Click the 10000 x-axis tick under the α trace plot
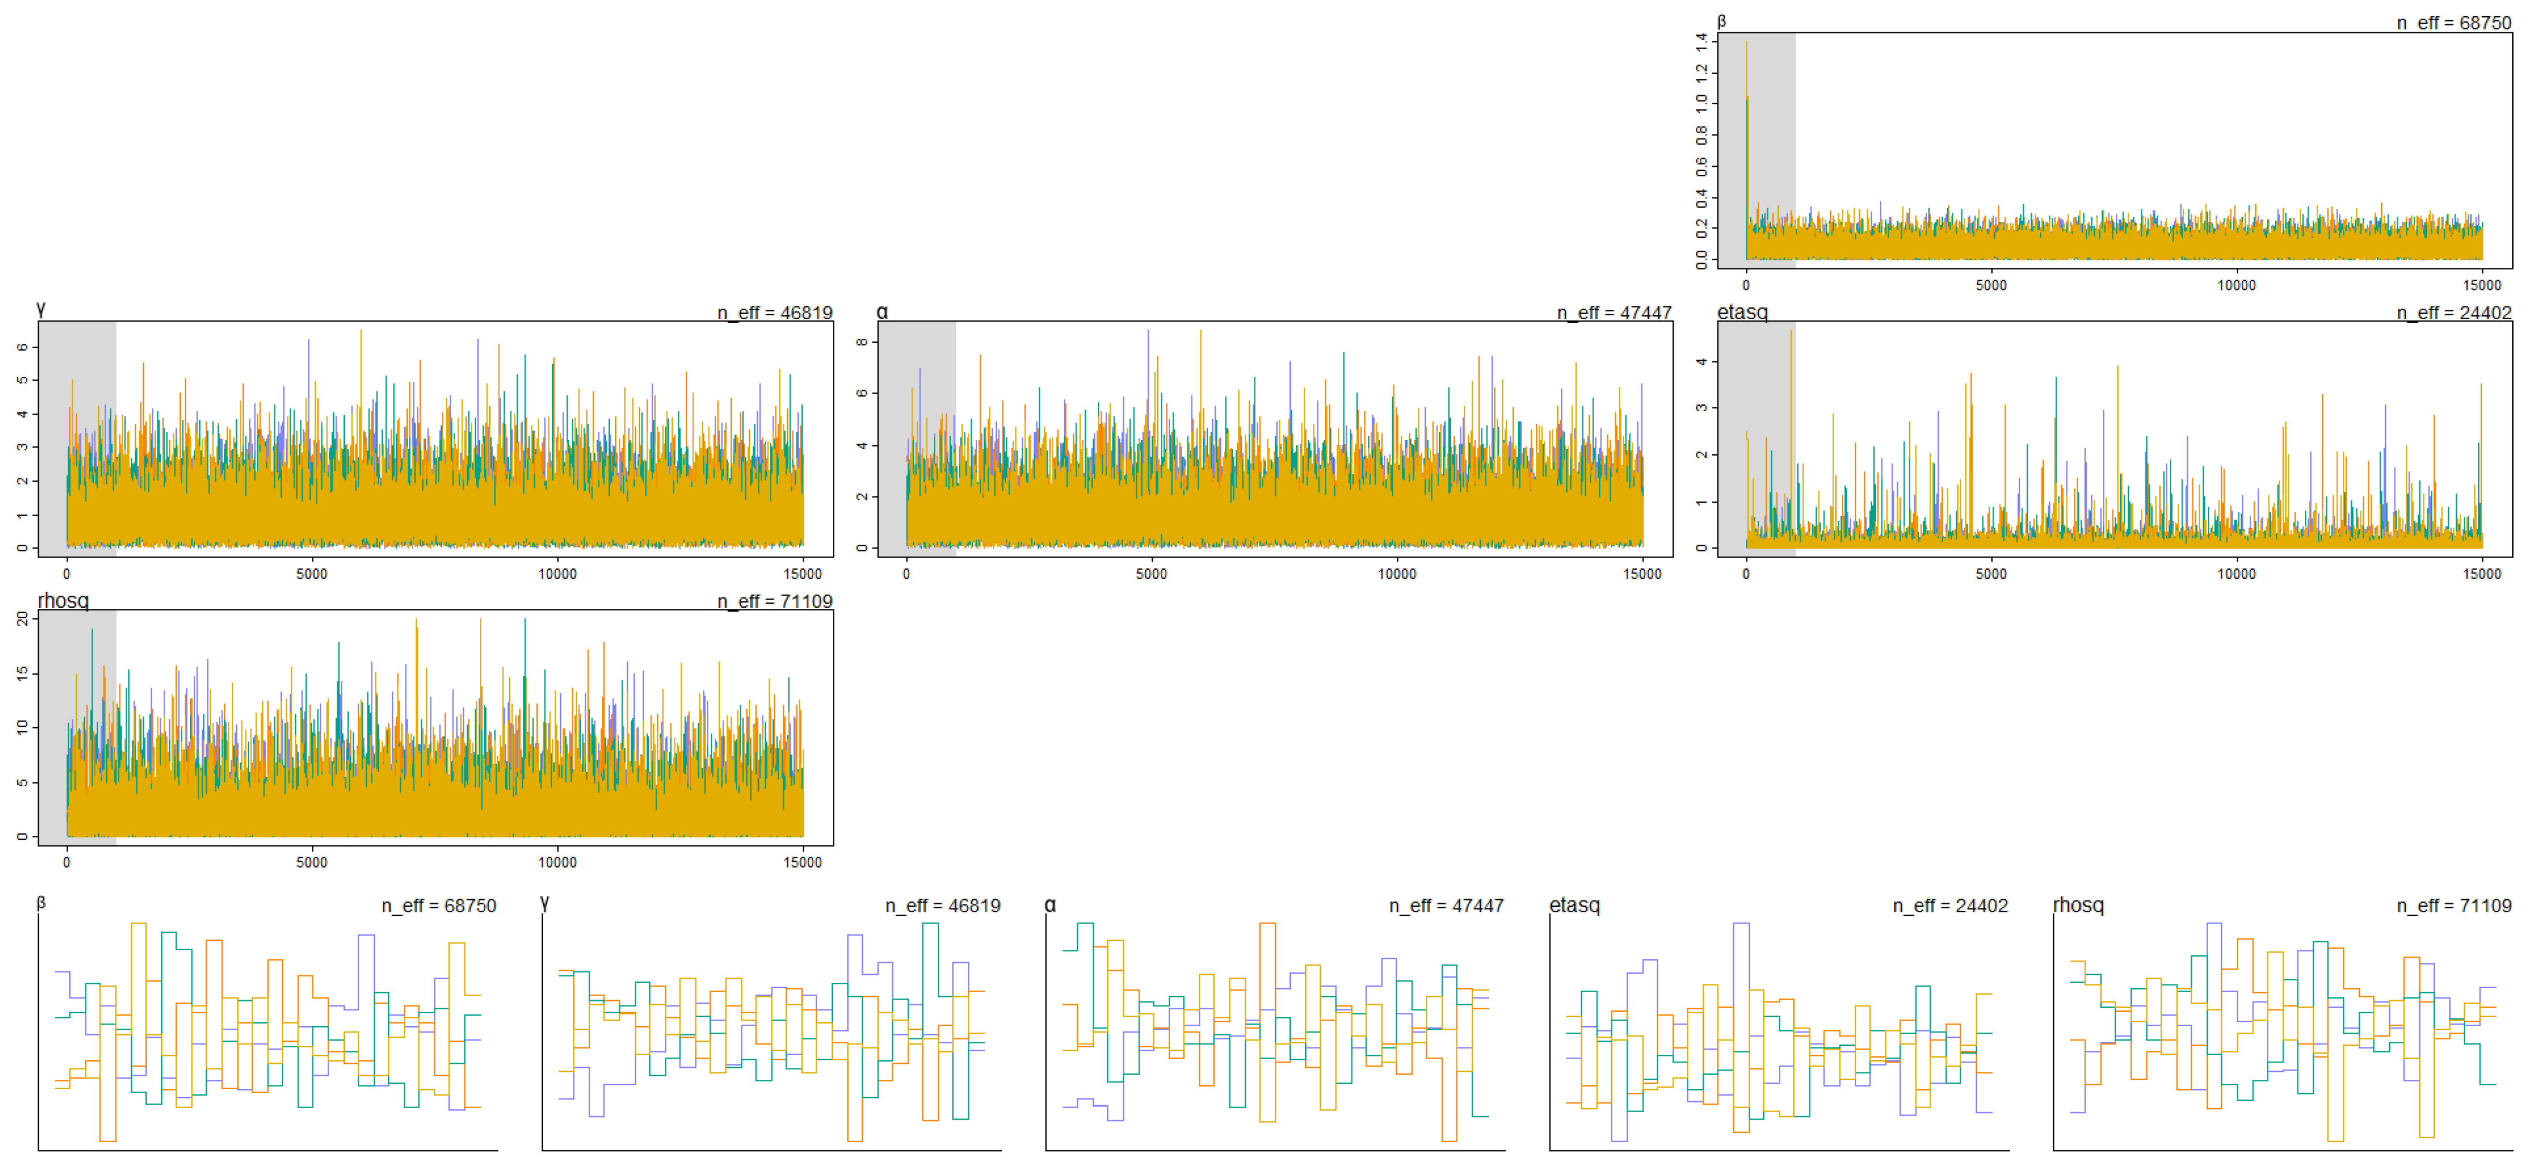The width and height of the screenshot is (2529, 1163). click(x=1396, y=573)
